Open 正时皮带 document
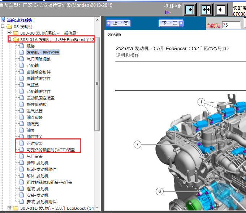This screenshot has height=213, width=246. [35, 143]
